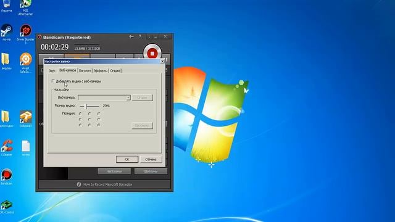Image resolution: width=395 pixels, height=222 pixels.
Task: Open the Recycle Bin desktop icon
Action: (x=7, y=7)
